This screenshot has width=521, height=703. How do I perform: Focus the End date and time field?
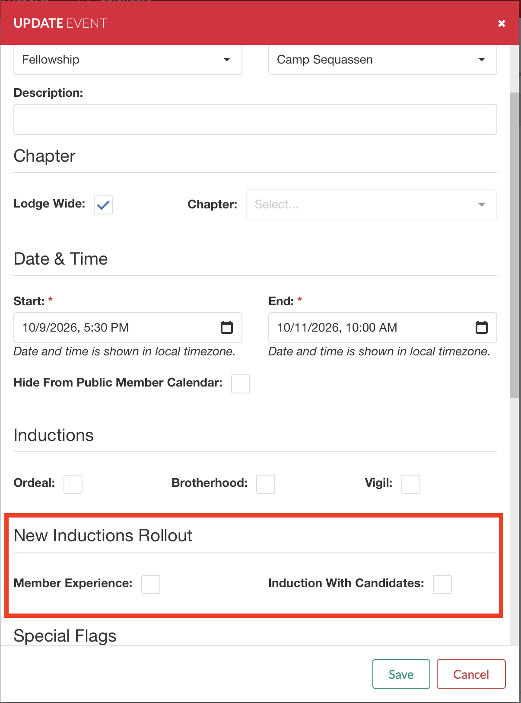(372, 328)
